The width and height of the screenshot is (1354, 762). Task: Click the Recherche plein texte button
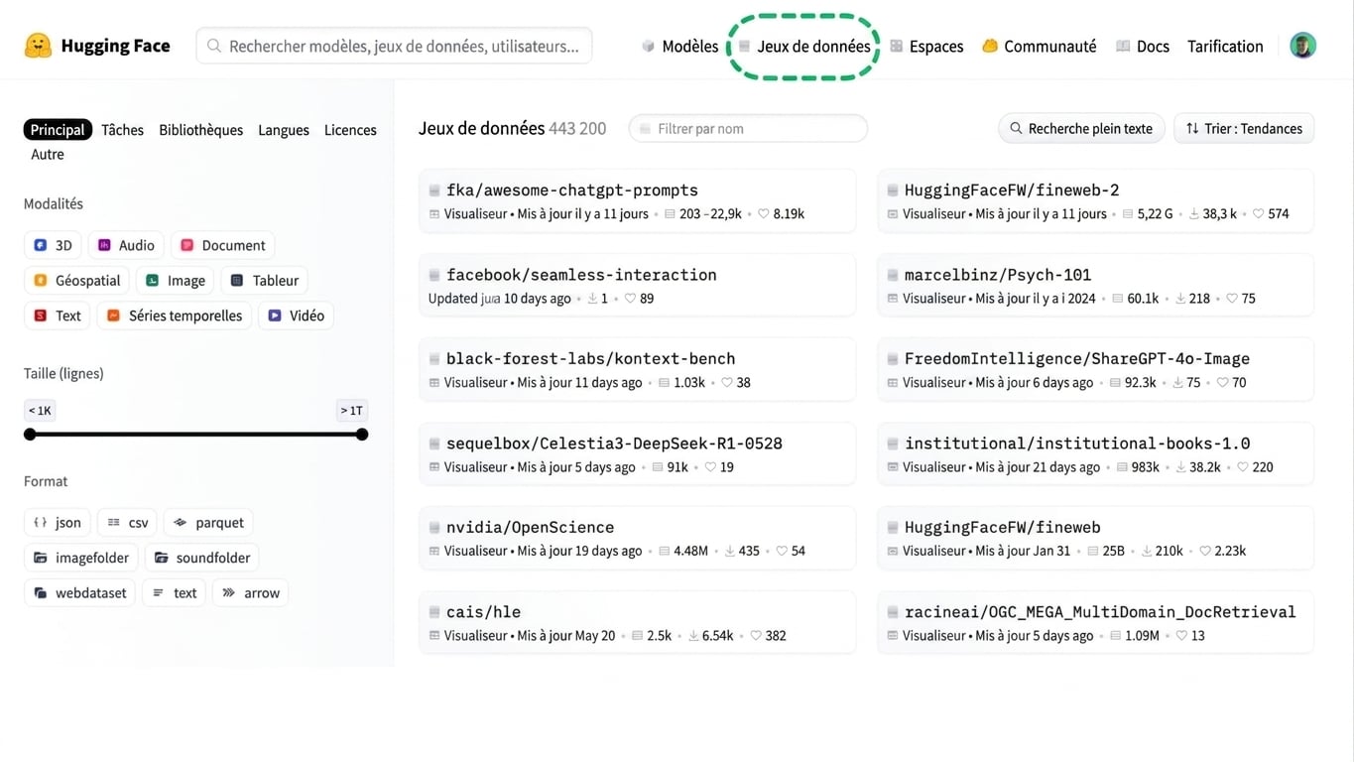1081,129
